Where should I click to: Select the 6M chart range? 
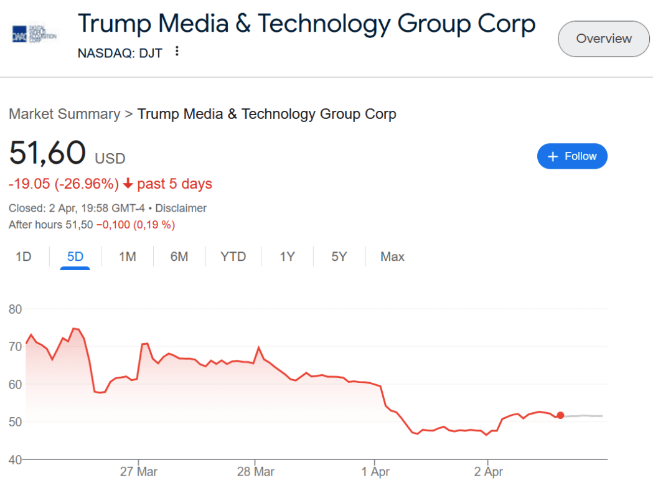(x=179, y=256)
